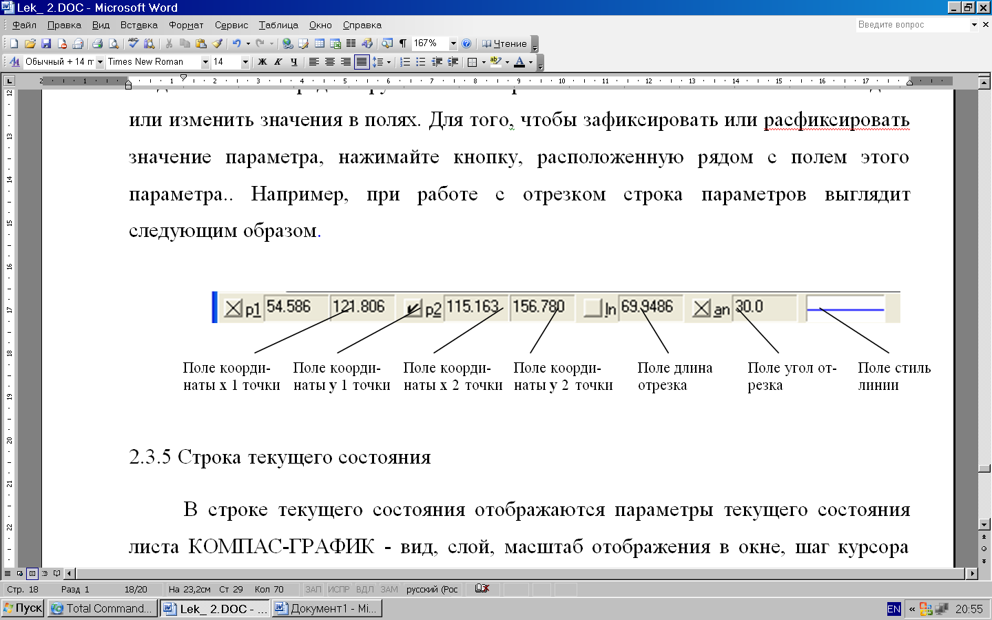Toggle justified alignment button
Screen dimensions: 992x620
361,62
